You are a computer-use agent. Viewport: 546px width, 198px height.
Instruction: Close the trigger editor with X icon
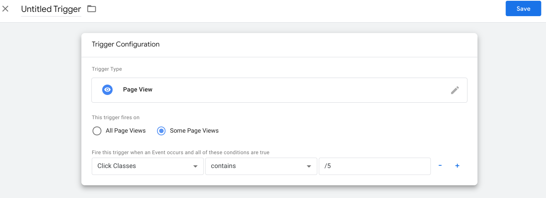[5, 8]
